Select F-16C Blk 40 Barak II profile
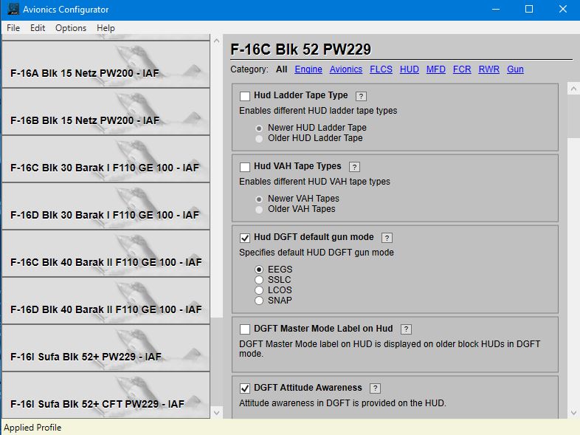 coord(106,253)
